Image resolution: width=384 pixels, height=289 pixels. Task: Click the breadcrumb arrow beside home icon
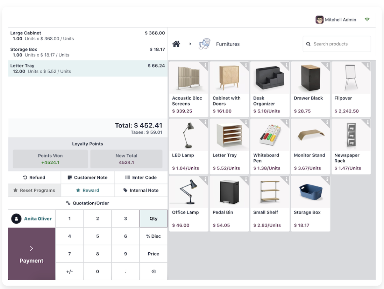pyautogui.click(x=190, y=44)
